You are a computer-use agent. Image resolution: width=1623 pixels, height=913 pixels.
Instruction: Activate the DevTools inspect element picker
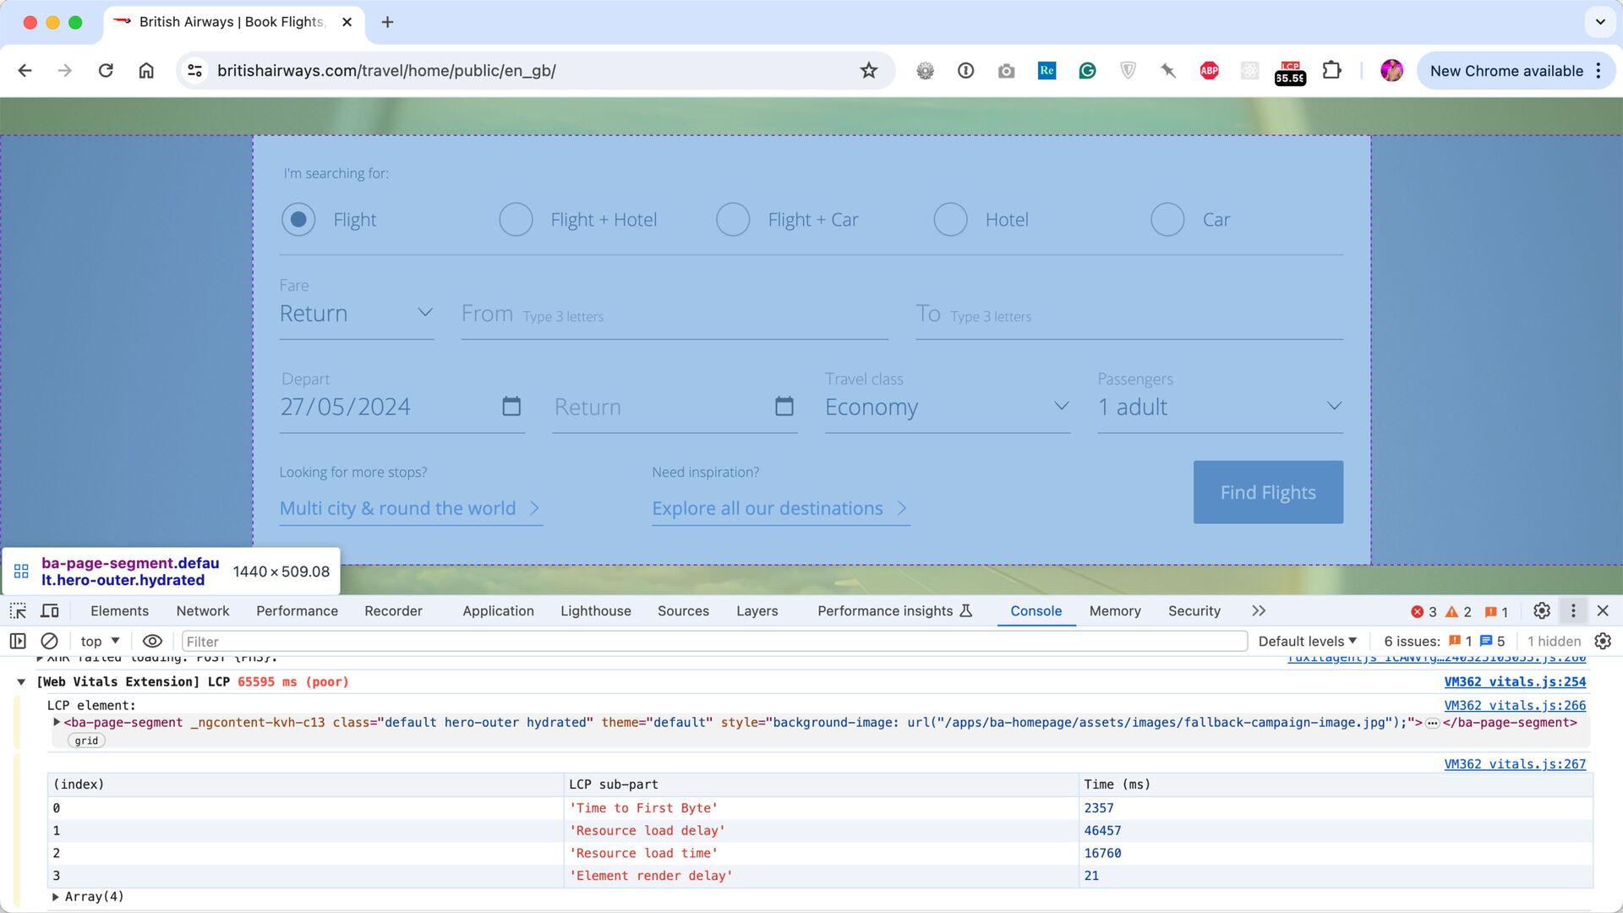pos(18,610)
